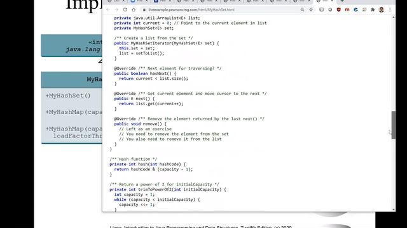Open the Chrome three-dot menu
Viewport: 407px width, 228px height.
[390, 9]
